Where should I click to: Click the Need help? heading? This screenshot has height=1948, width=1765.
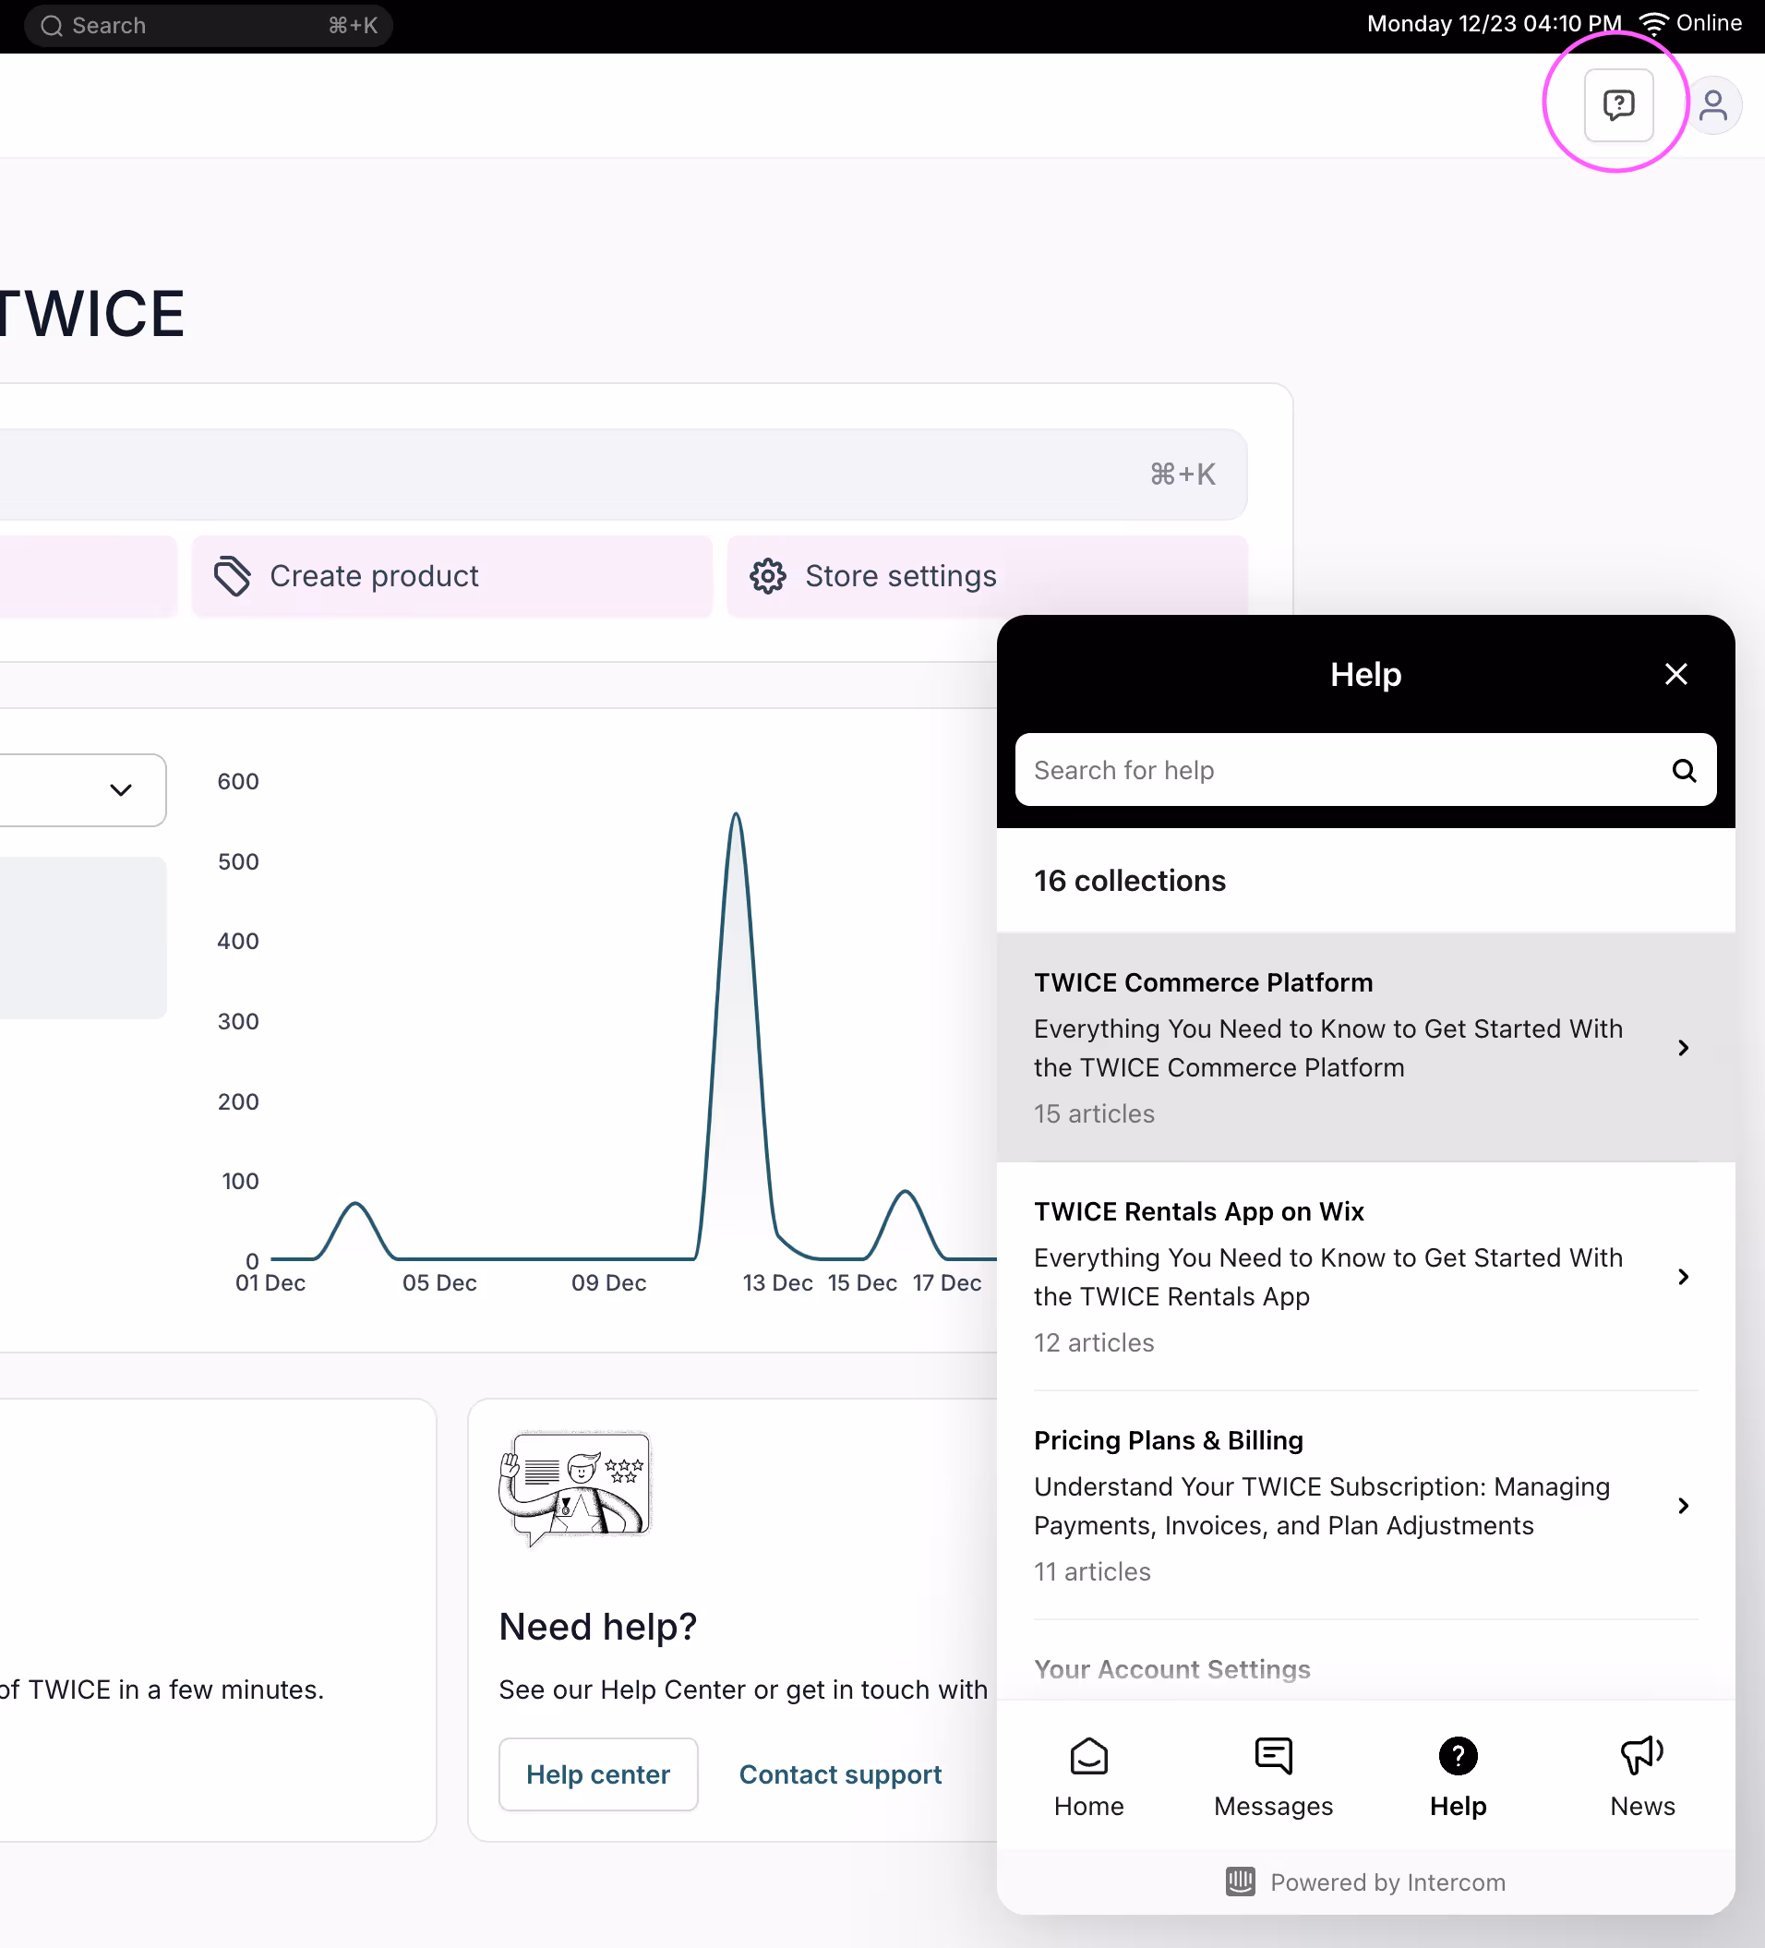click(598, 1628)
